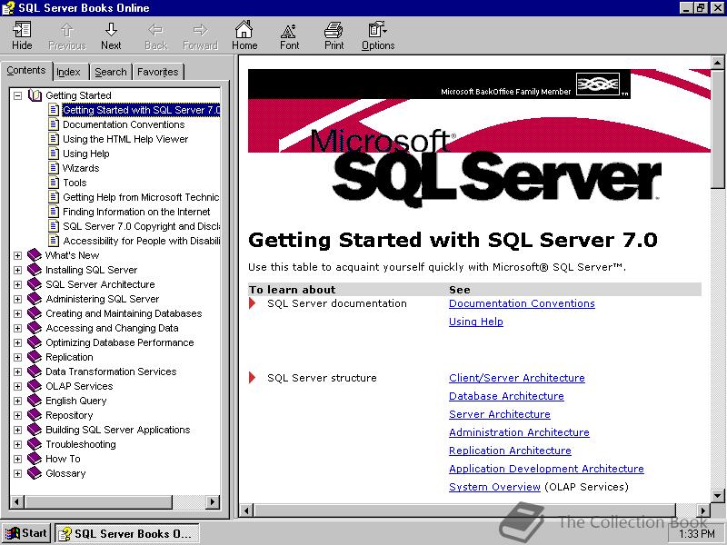Open the Administration Architecture link
This screenshot has width=727, height=545.
(x=519, y=432)
